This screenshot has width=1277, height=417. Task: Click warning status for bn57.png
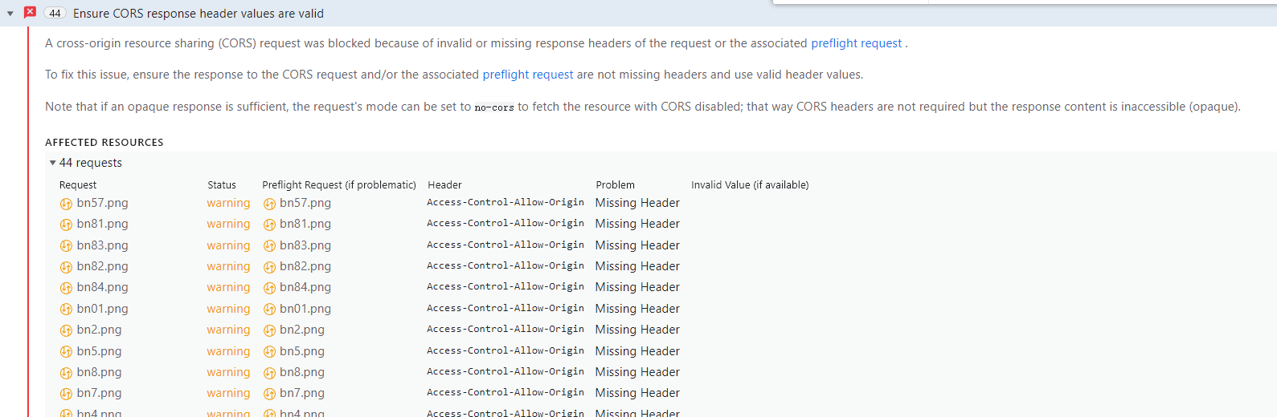pos(228,203)
